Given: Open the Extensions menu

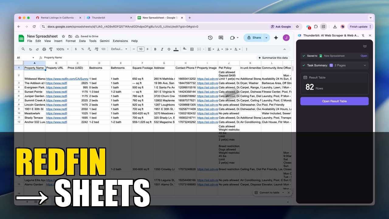Looking at the screenshot, I should pyautogui.click(x=120, y=41).
